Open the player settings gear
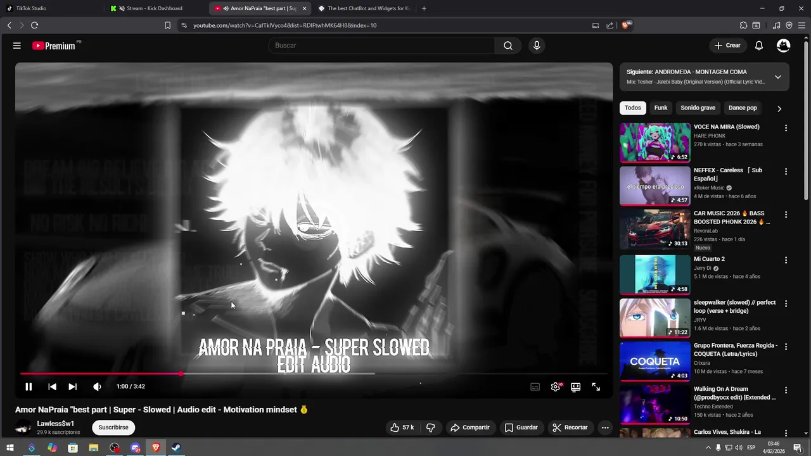 pos(556,386)
